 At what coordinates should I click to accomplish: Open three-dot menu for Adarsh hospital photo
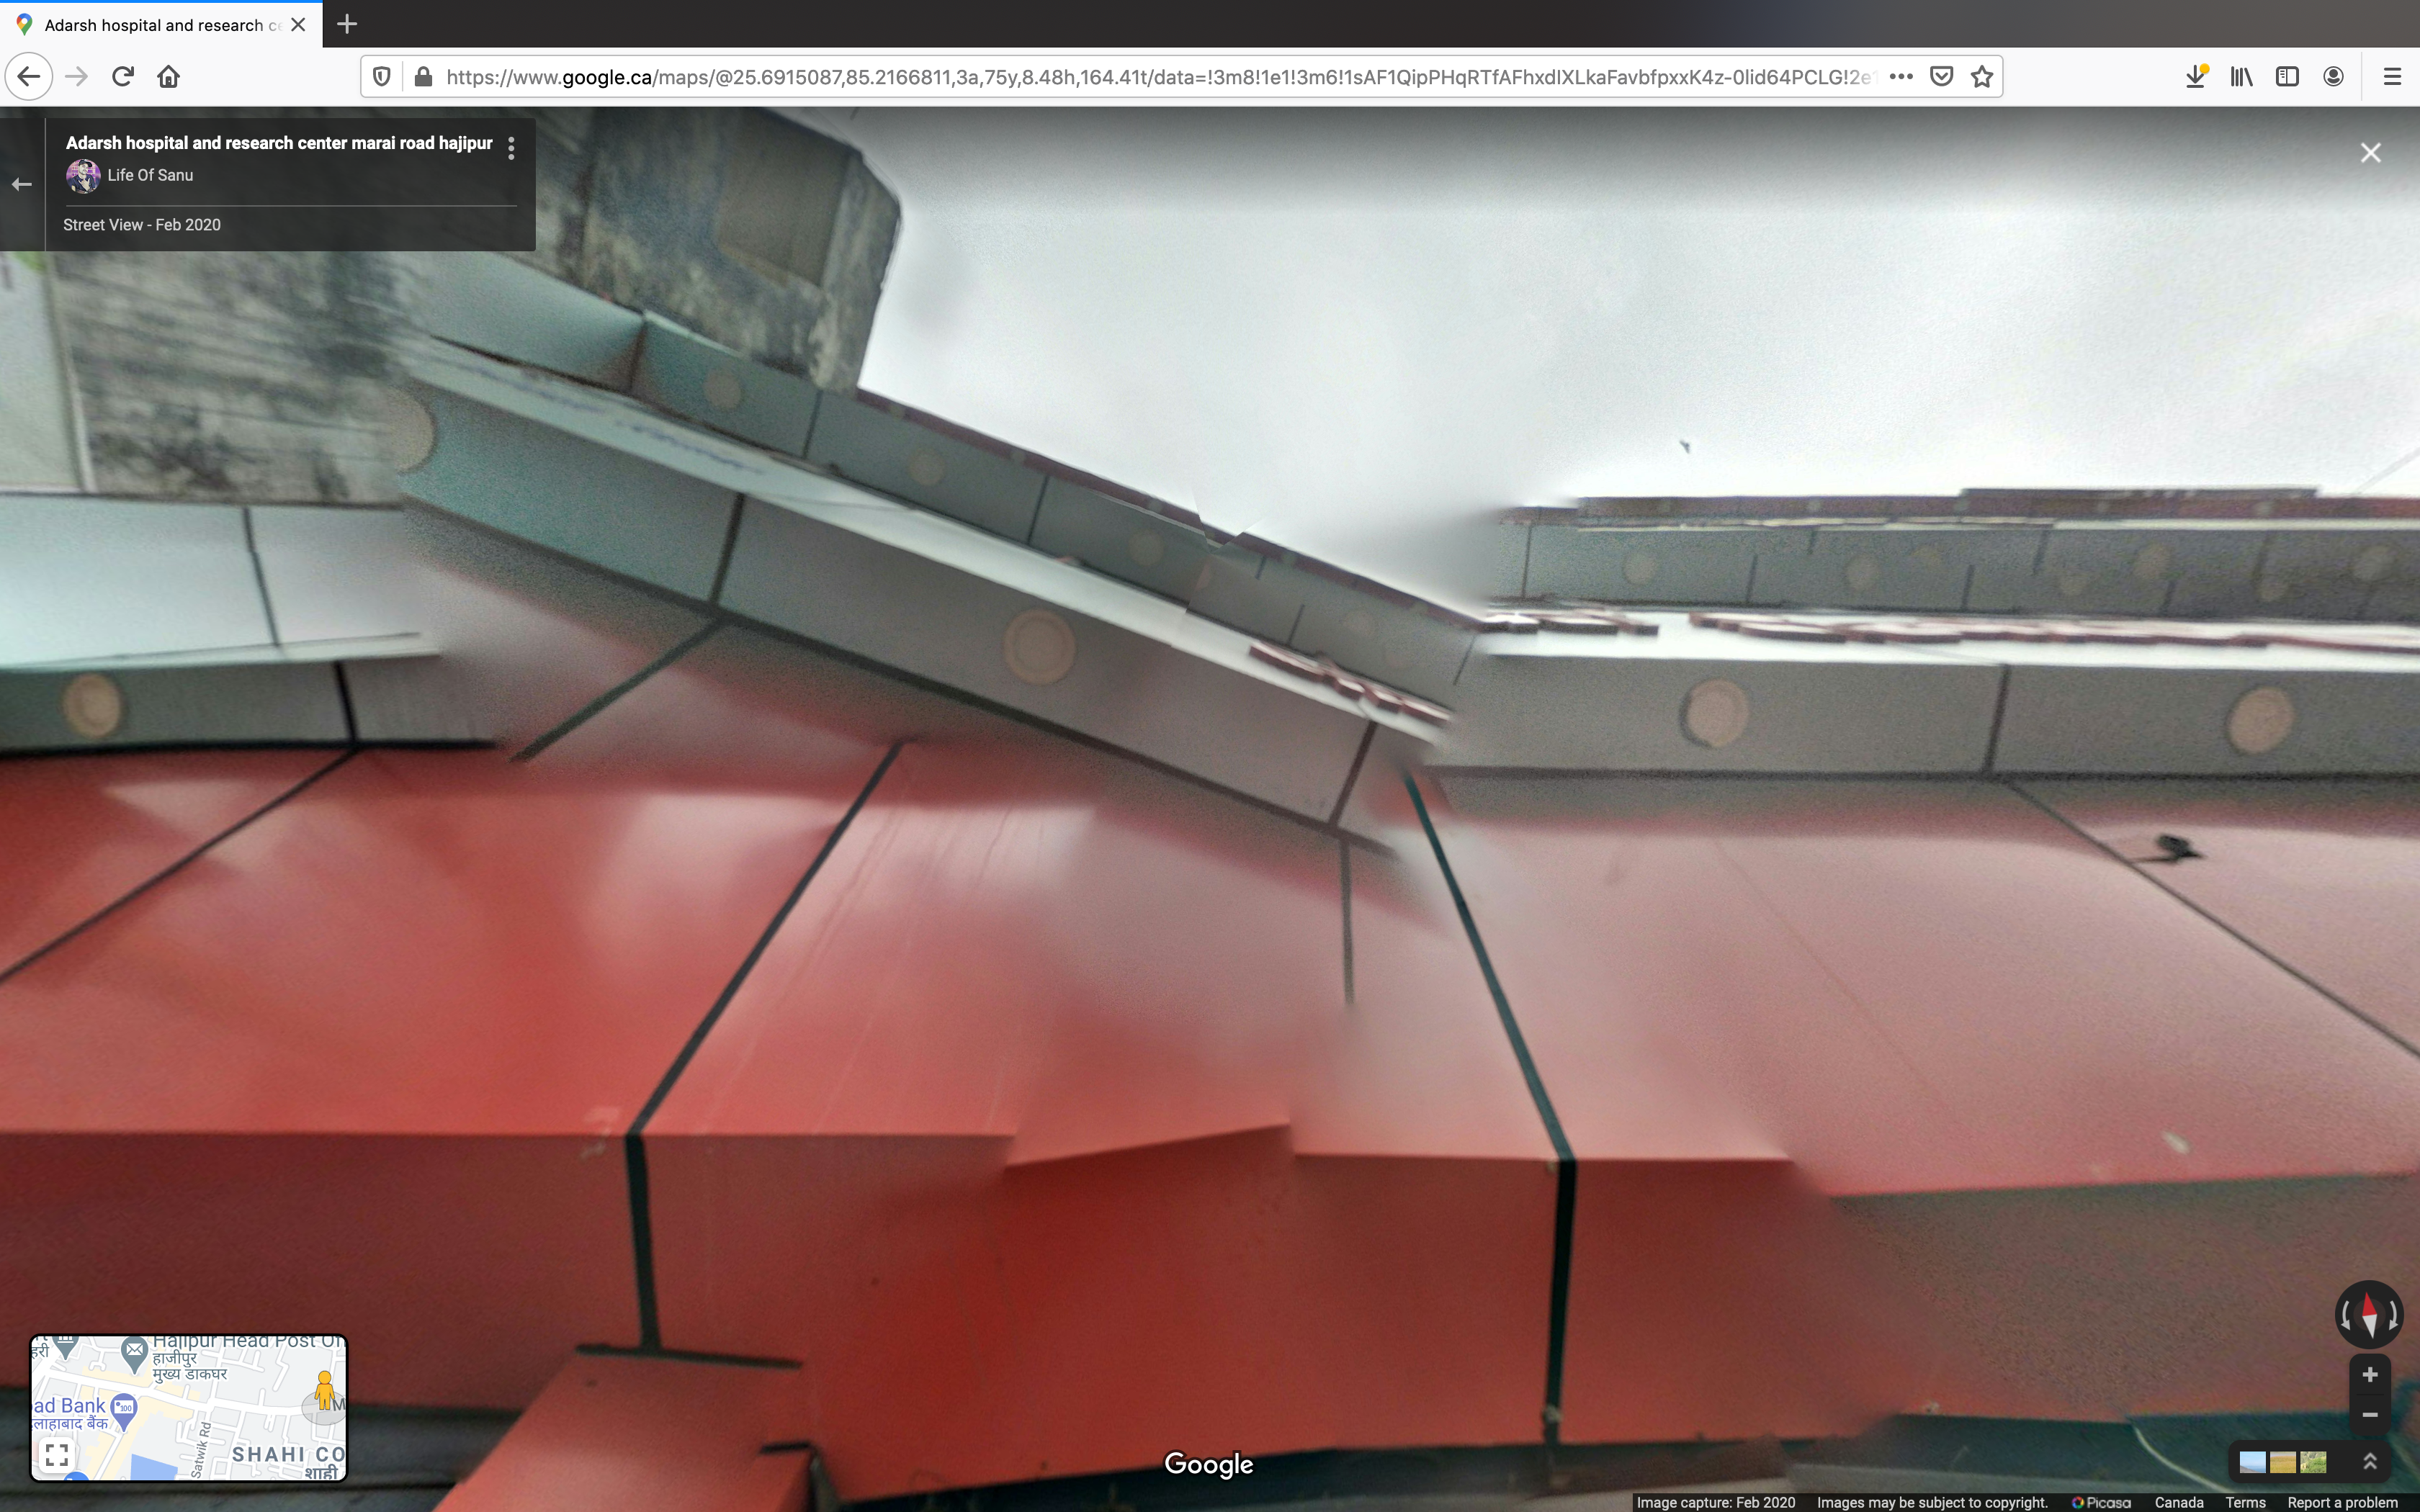(x=511, y=148)
